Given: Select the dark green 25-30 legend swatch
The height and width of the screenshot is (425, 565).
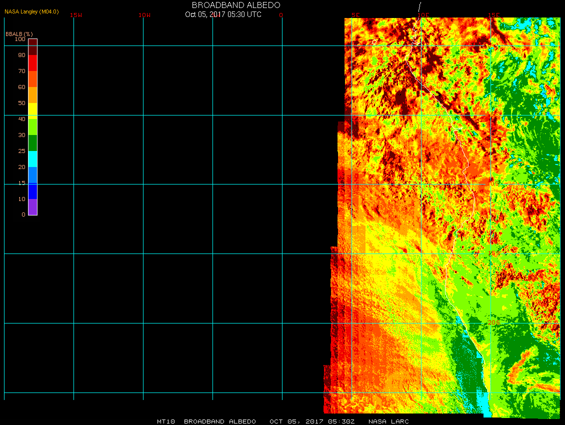Looking at the screenshot, I should 33,143.
